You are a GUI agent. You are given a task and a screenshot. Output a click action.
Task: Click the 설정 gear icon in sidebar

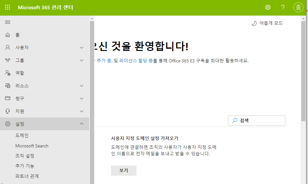[8, 124]
